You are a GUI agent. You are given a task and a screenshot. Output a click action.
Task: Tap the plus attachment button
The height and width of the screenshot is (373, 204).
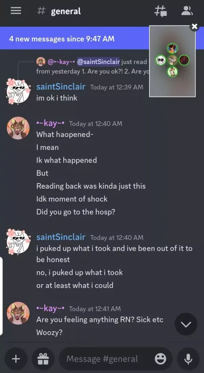pos(16,359)
